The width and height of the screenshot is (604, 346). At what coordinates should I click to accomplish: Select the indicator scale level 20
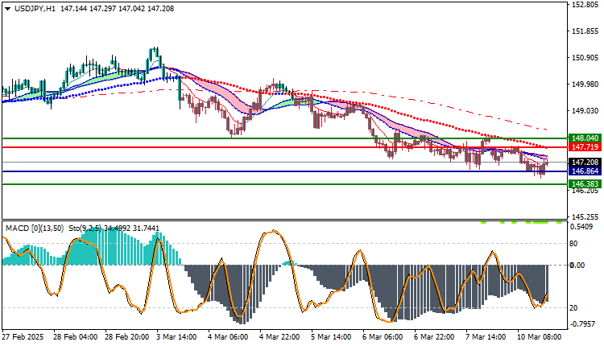[573, 308]
